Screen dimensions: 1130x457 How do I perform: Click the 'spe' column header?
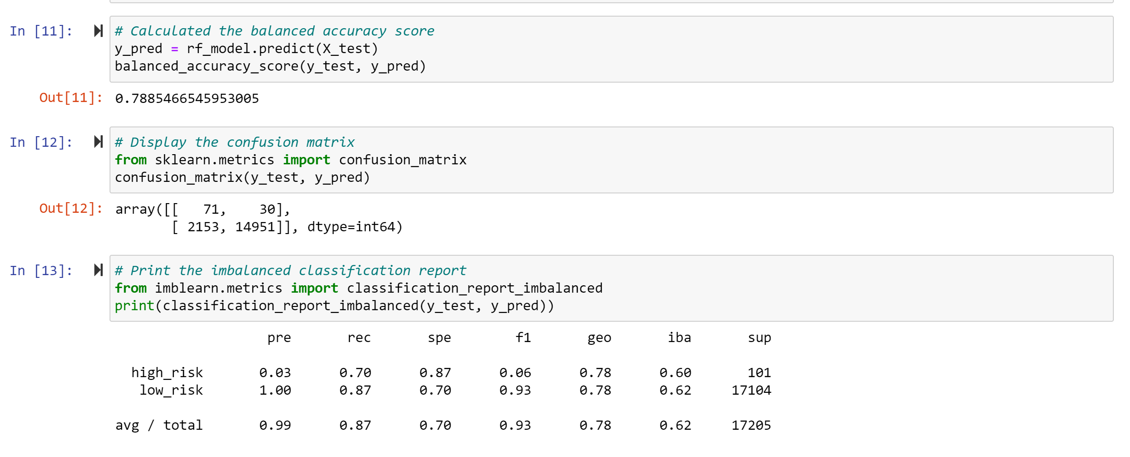point(440,338)
